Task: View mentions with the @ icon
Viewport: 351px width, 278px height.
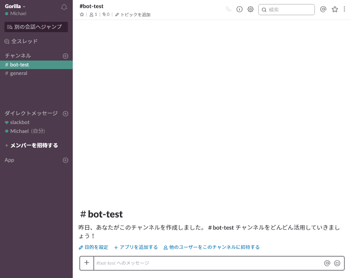Action: (323, 9)
